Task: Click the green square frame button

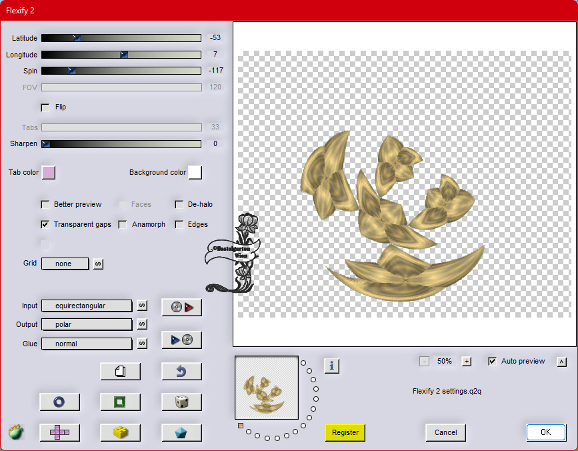Action: [120, 402]
